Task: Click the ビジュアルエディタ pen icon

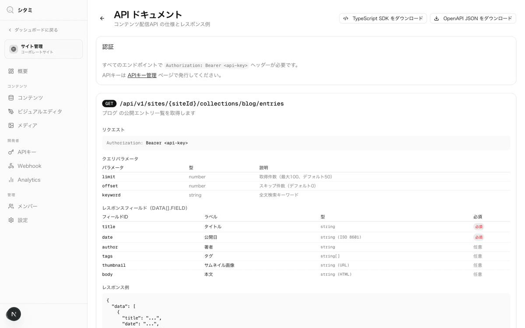Action: pos(11,112)
